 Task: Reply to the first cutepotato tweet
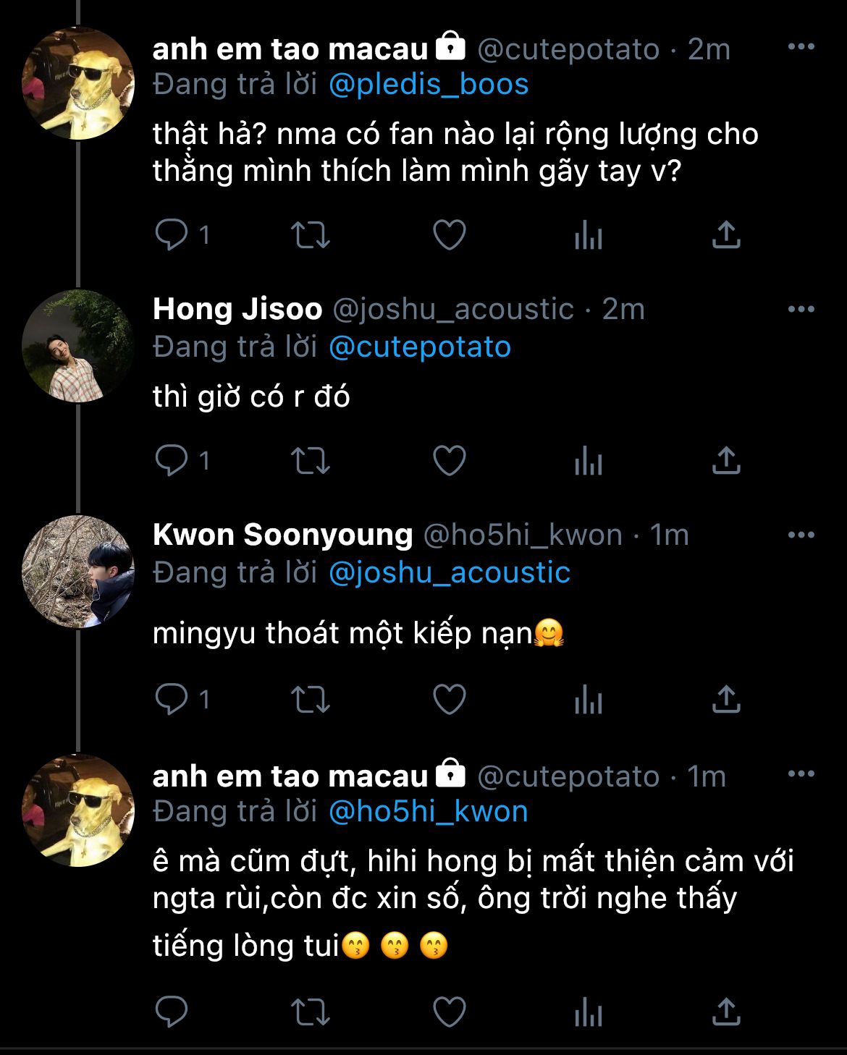click(x=172, y=234)
